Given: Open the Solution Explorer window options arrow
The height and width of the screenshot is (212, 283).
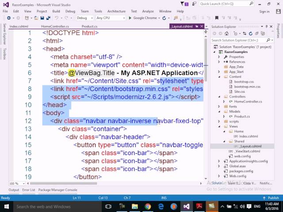Looking at the screenshot, I should pos(262,26).
